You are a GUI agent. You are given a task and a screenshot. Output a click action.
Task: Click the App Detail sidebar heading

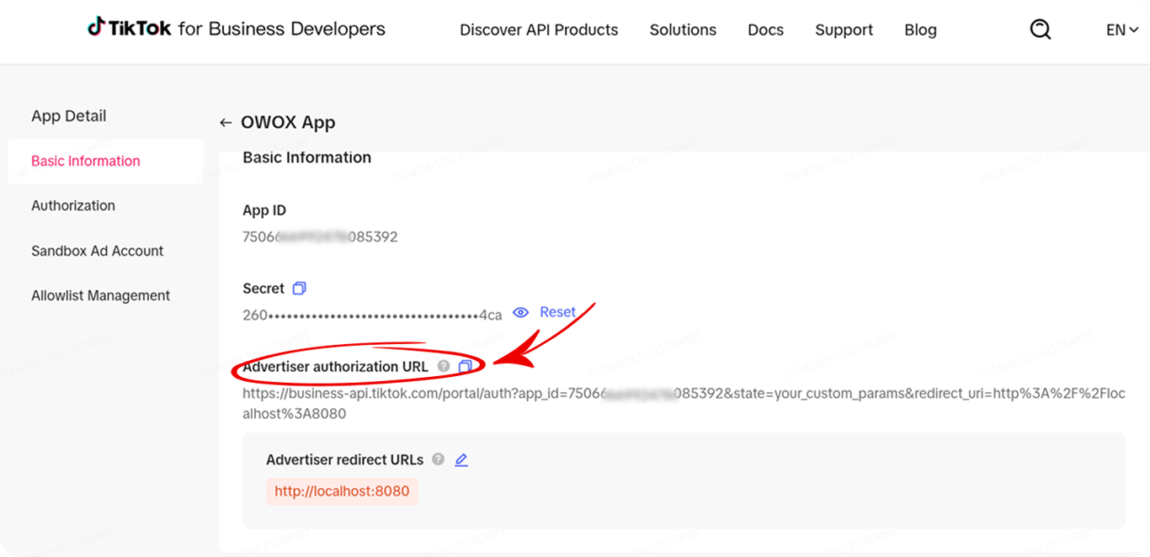(69, 116)
